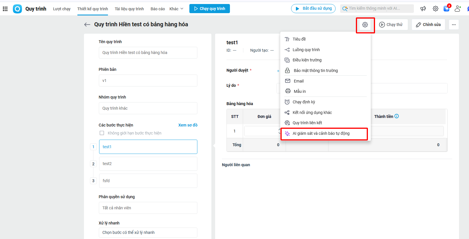469x239 pixels.
Task: Expand the Khác dropdown in the navigation
Action: point(176,9)
